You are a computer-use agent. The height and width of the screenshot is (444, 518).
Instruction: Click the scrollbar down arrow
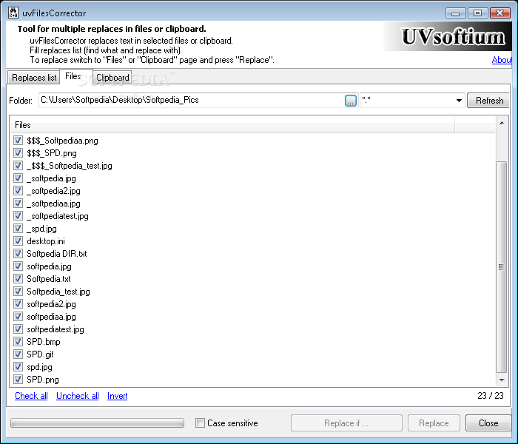(502, 380)
